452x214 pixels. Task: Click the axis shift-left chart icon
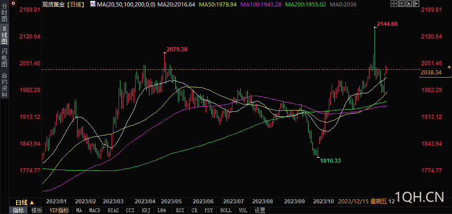pos(400,4)
